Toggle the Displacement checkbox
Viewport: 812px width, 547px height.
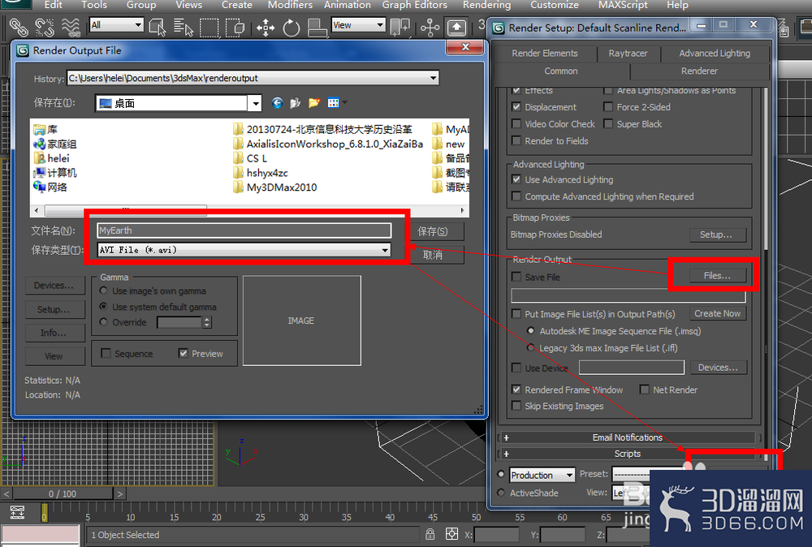(516, 107)
